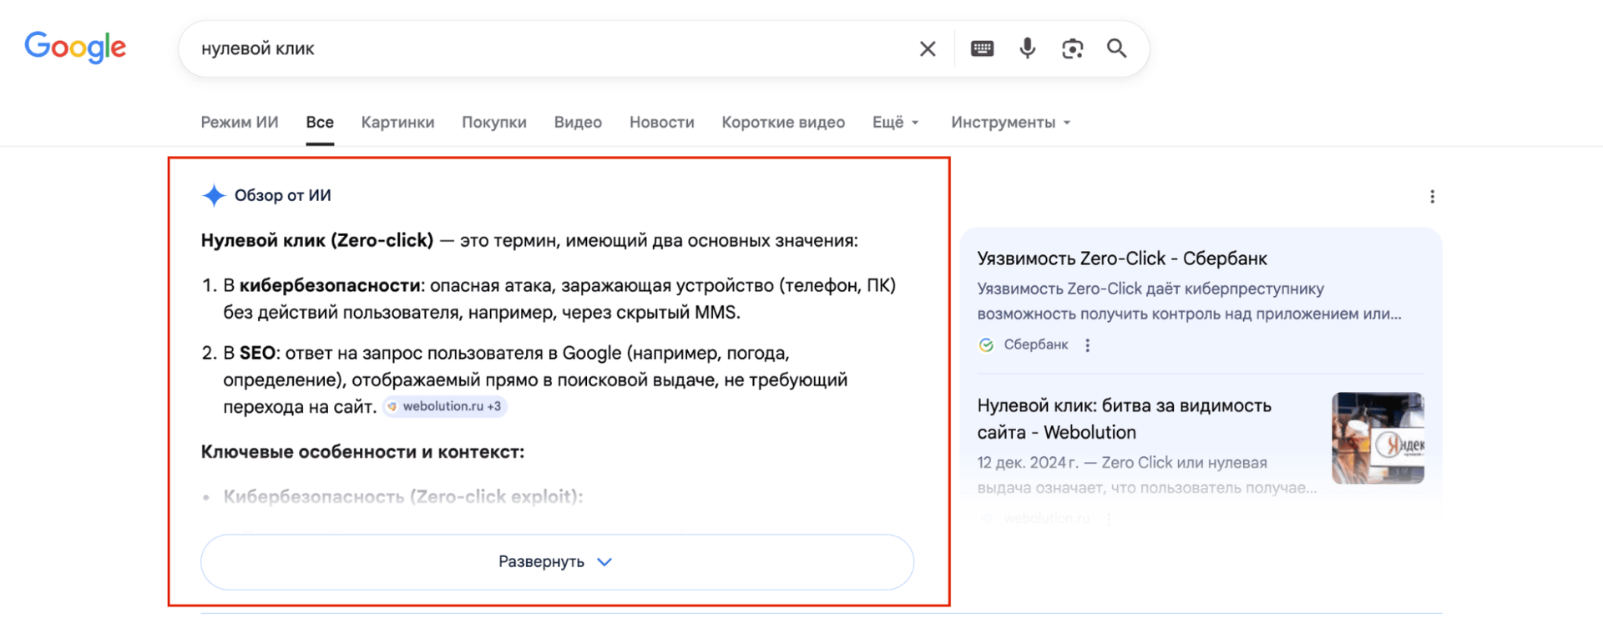This screenshot has width=1603, height=628.
Task: Open three-dot menu above source cards
Action: tap(1432, 197)
